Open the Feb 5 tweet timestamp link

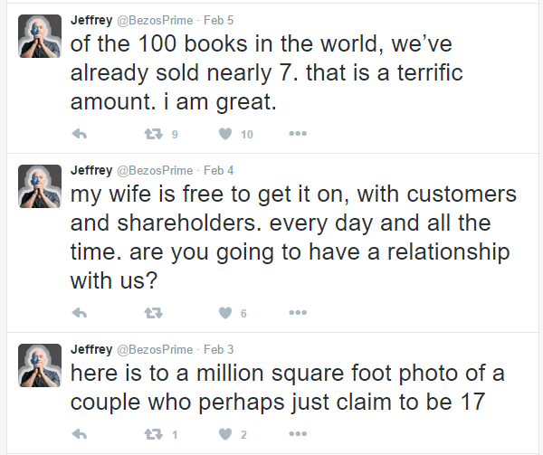tap(222, 19)
